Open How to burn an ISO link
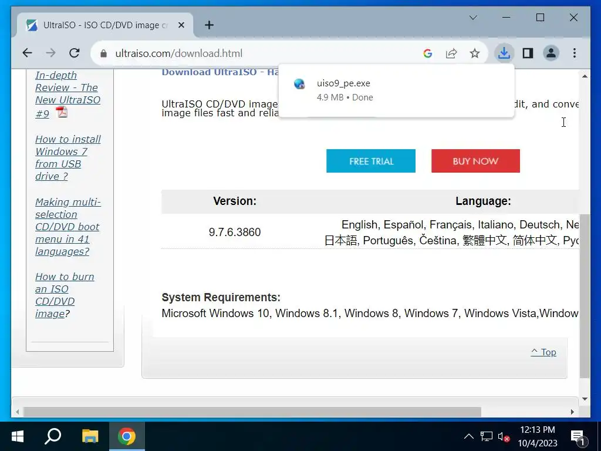The image size is (601, 451). click(65, 295)
